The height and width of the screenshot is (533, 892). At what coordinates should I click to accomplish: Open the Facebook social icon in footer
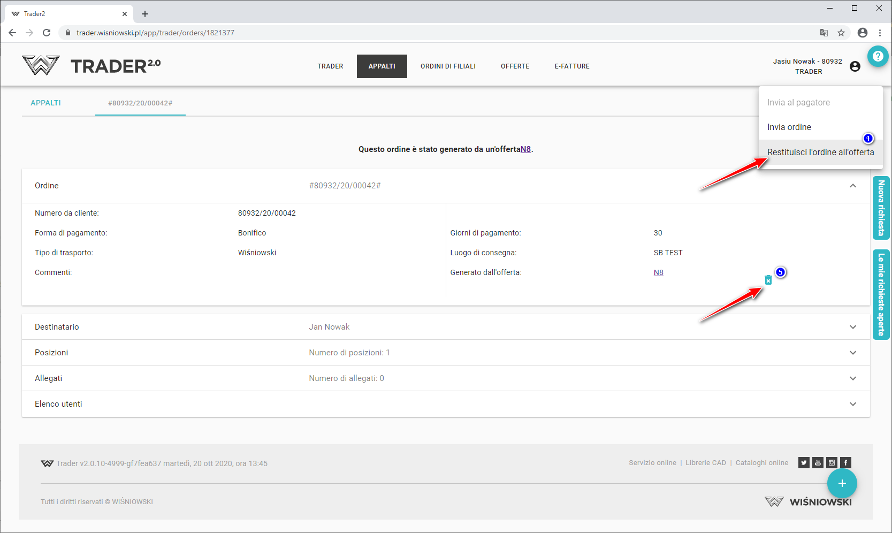(x=845, y=463)
